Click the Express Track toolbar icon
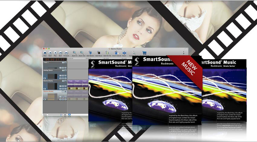This screenshot has width=257, height=142. pos(134,53)
